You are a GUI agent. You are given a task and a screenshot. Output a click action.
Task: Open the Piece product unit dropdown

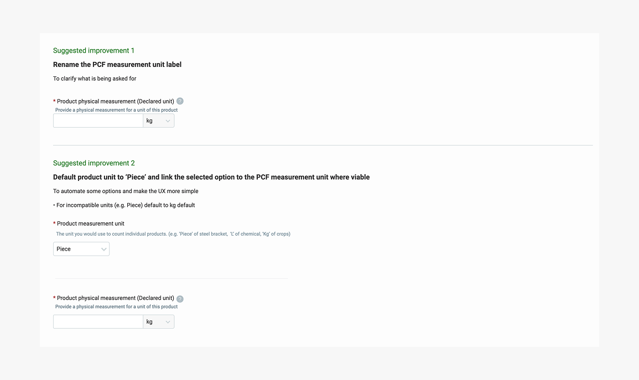point(81,249)
